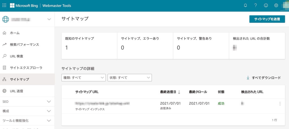Open the three-dot row options menu
This screenshot has width=289, height=129.
pos(280,104)
